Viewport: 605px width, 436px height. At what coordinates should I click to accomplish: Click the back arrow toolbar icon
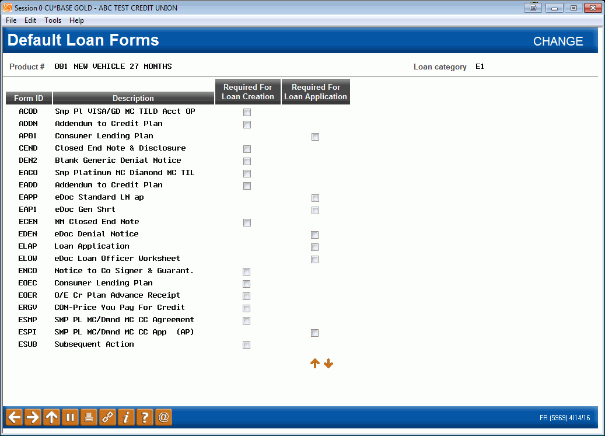pyautogui.click(x=14, y=417)
